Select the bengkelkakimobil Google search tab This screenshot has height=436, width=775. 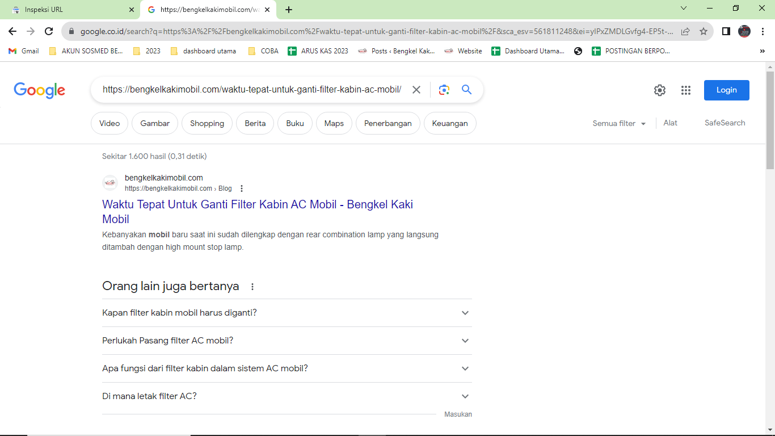click(x=208, y=10)
